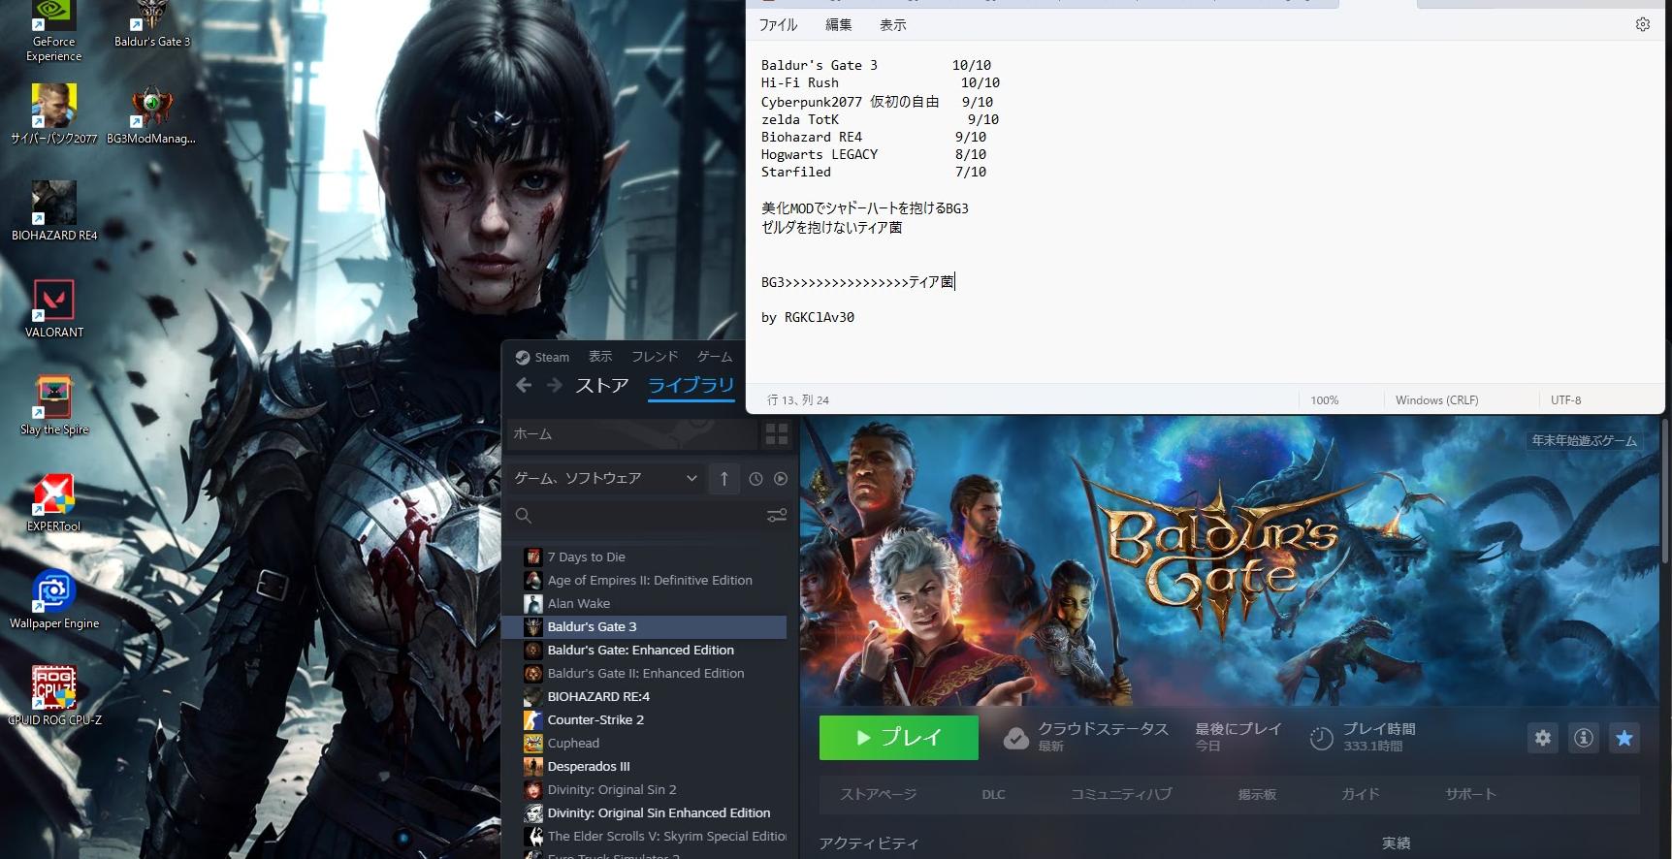Click Steam back navigation arrow

coord(524,385)
